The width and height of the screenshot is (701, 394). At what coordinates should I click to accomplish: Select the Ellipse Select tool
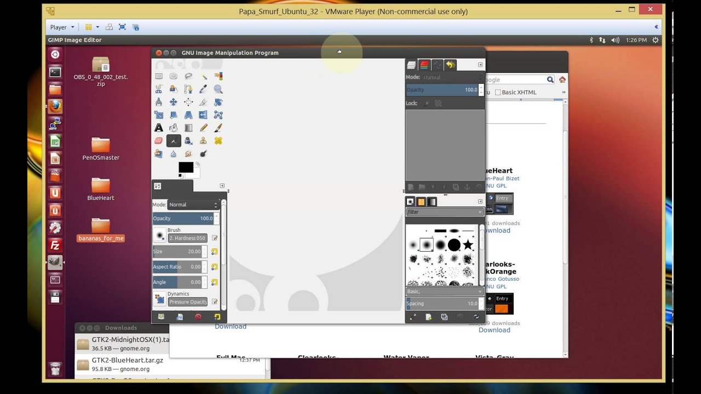coord(174,77)
